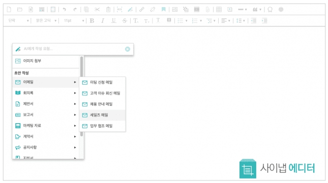328x183 pixels.
Task: Open the 계약서 draft submenu
Action: point(46,136)
